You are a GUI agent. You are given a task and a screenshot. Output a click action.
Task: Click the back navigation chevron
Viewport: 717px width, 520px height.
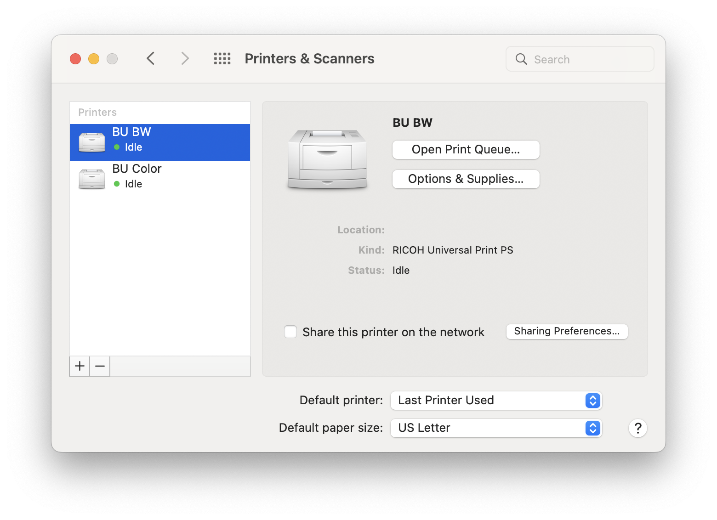pyautogui.click(x=150, y=58)
